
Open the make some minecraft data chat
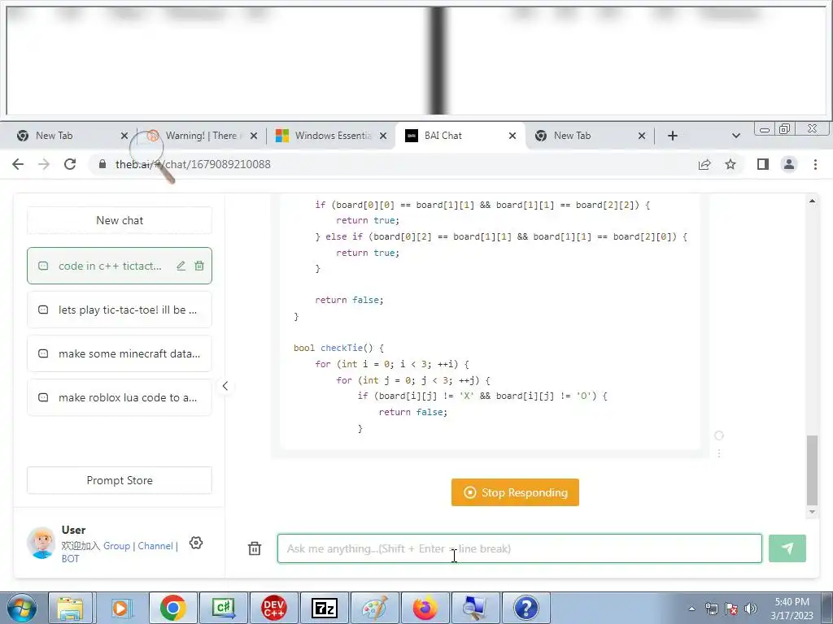[120, 354]
